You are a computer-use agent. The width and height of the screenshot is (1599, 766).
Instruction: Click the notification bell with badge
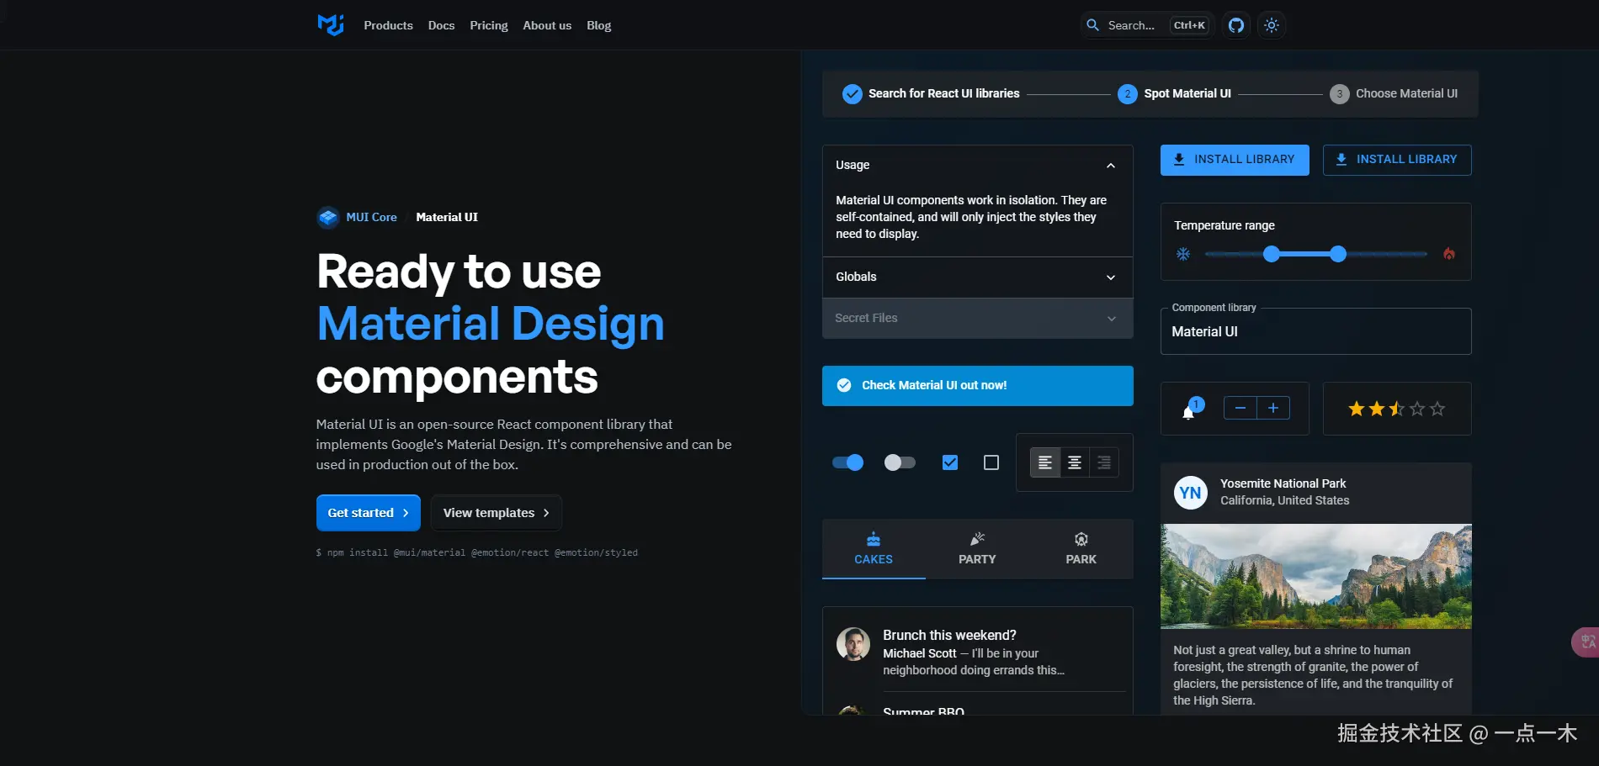coord(1191,409)
